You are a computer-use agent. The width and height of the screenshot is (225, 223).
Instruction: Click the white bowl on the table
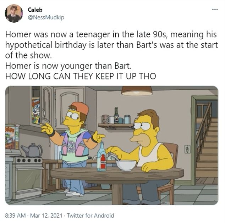click(x=126, y=165)
